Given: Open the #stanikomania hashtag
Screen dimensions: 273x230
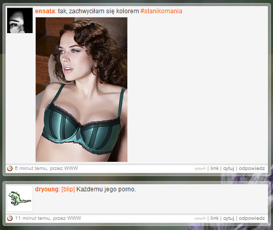Looking at the screenshot, I should pos(161,11).
